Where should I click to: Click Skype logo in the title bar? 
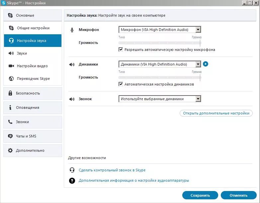3,3
